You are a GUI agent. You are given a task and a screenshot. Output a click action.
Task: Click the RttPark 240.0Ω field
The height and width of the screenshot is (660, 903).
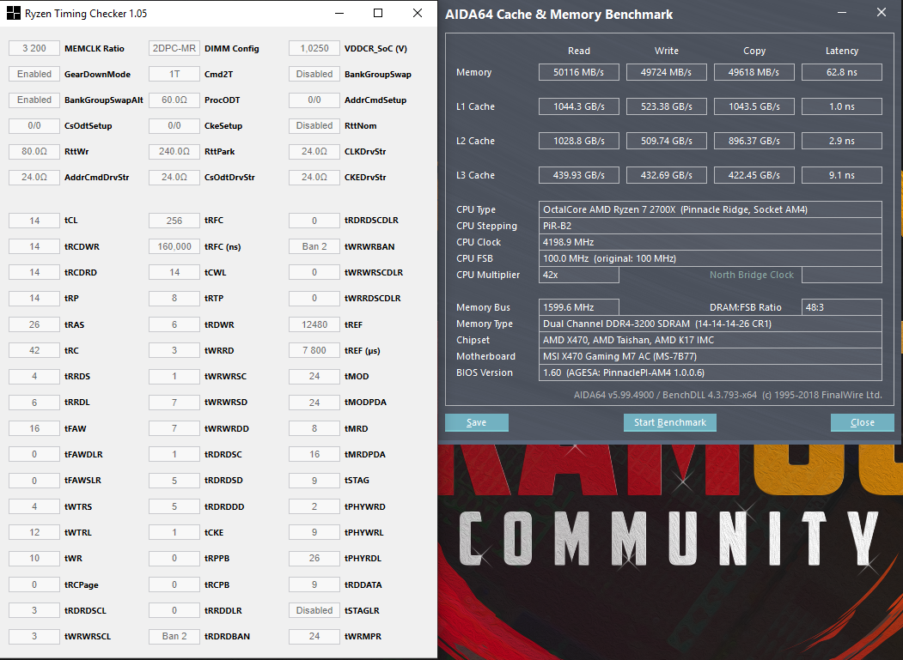(x=174, y=151)
